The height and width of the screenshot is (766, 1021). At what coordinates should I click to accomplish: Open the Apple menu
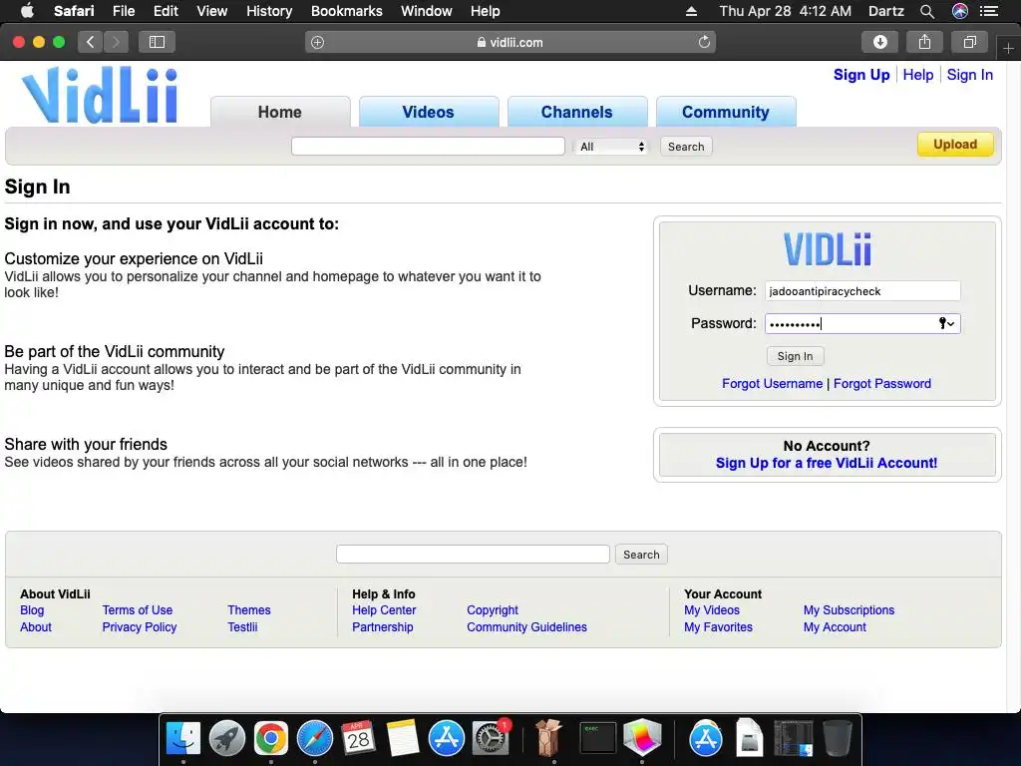click(x=27, y=11)
